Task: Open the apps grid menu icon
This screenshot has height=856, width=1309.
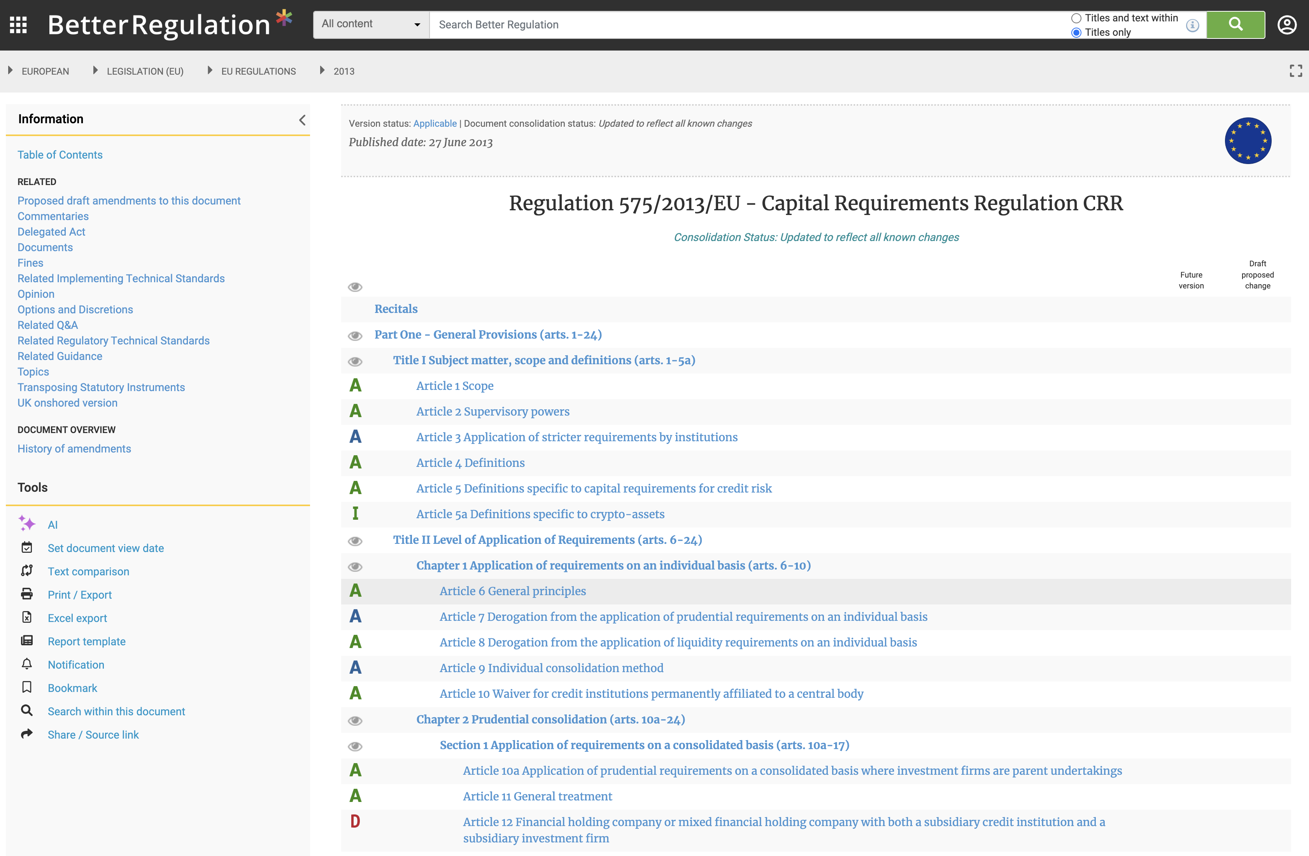Action: [x=18, y=25]
